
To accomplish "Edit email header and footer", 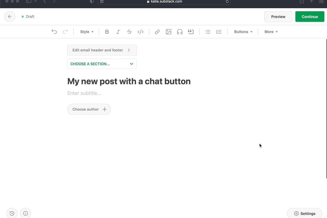I will [102, 50].
